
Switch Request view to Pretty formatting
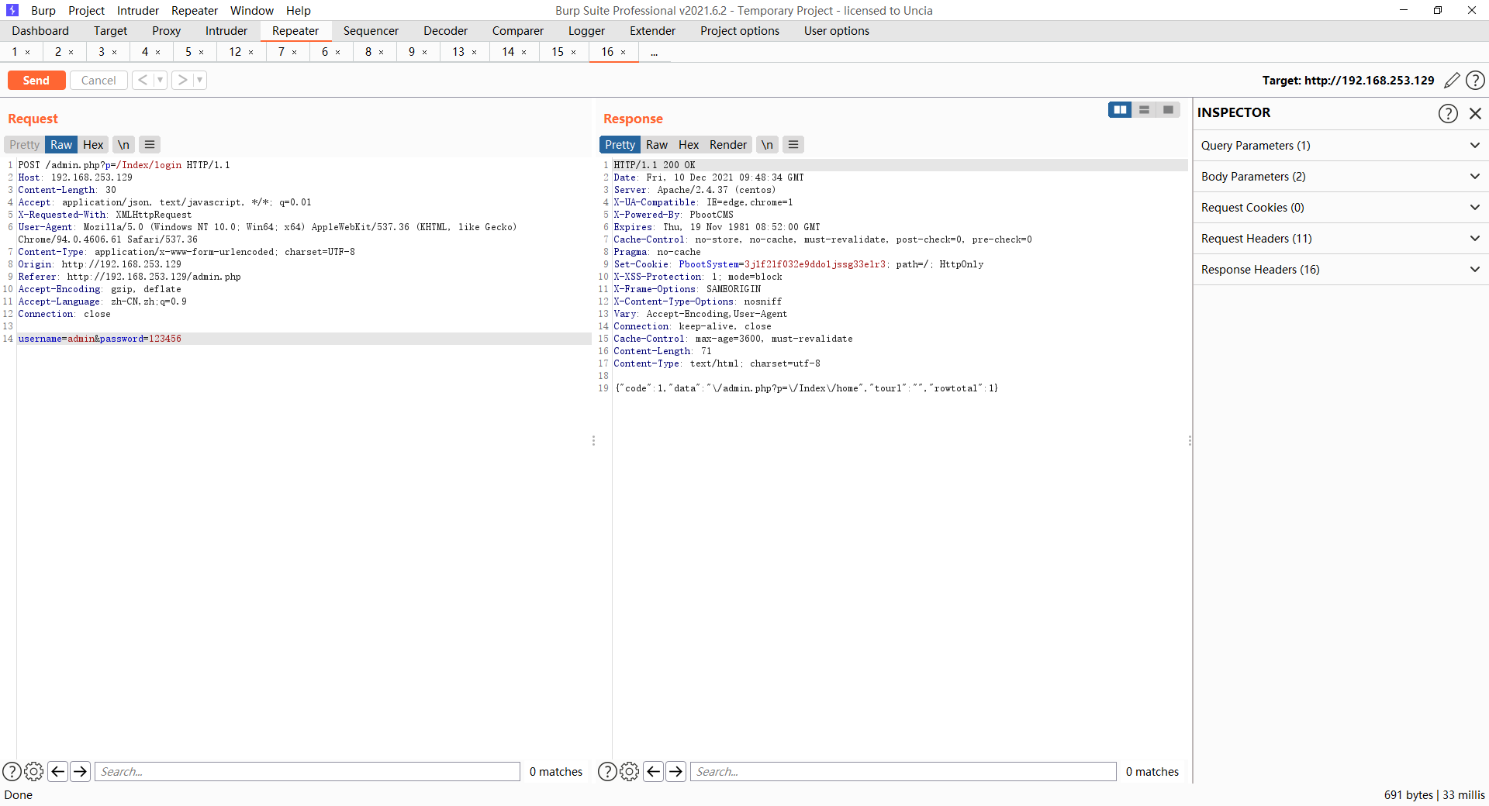tap(23, 144)
